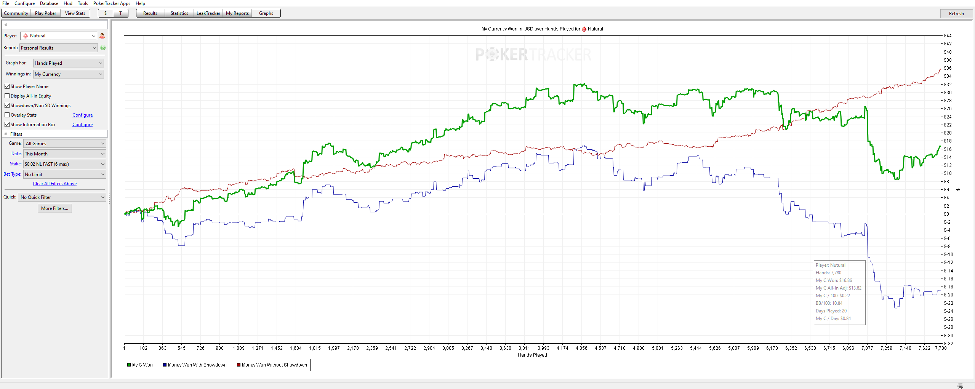Open the Database menu
This screenshot has width=975, height=389.
click(49, 3)
